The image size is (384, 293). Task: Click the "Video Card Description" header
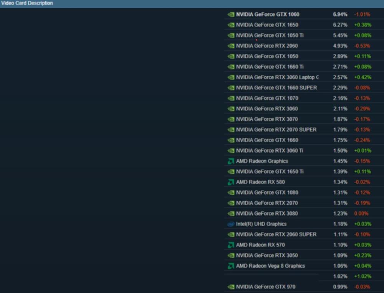27,3
